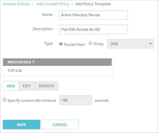The width and height of the screenshot is (158, 133).
Task: Select the TCP:636 protocol row
Action: pyautogui.click(x=58, y=71)
